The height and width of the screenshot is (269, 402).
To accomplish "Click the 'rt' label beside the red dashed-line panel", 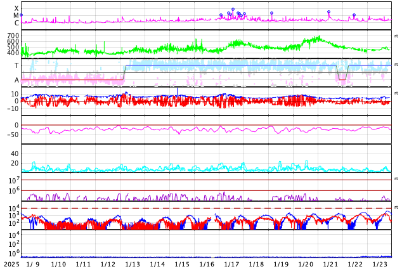I will click(x=396, y=207).
